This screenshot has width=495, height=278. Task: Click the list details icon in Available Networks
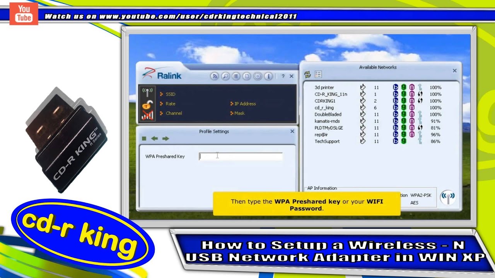point(318,75)
